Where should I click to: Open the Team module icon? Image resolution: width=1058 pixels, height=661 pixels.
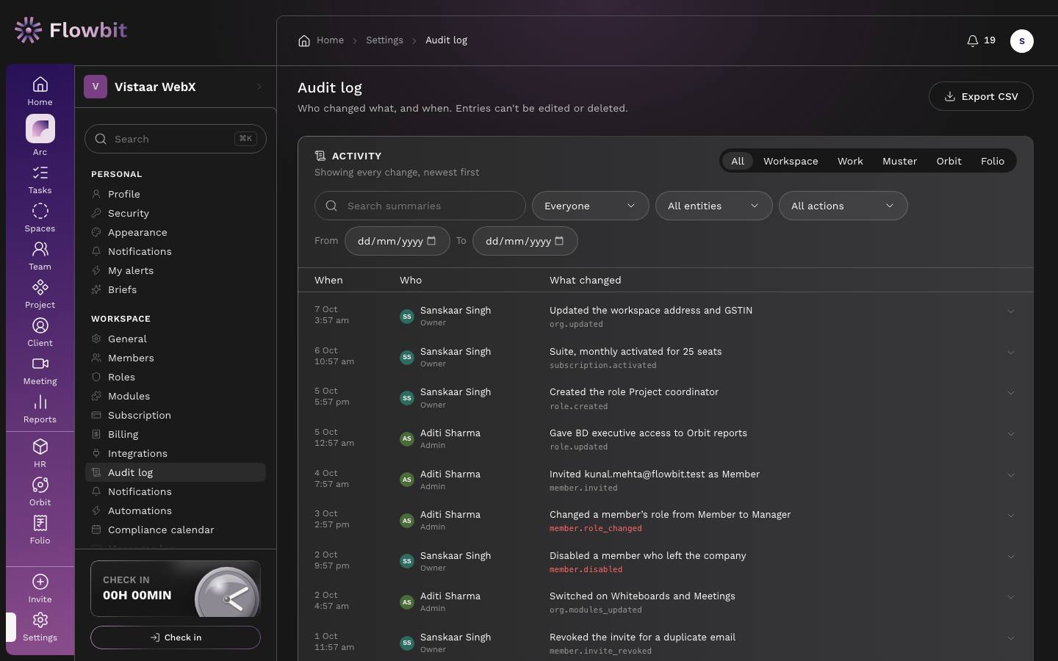coord(40,250)
